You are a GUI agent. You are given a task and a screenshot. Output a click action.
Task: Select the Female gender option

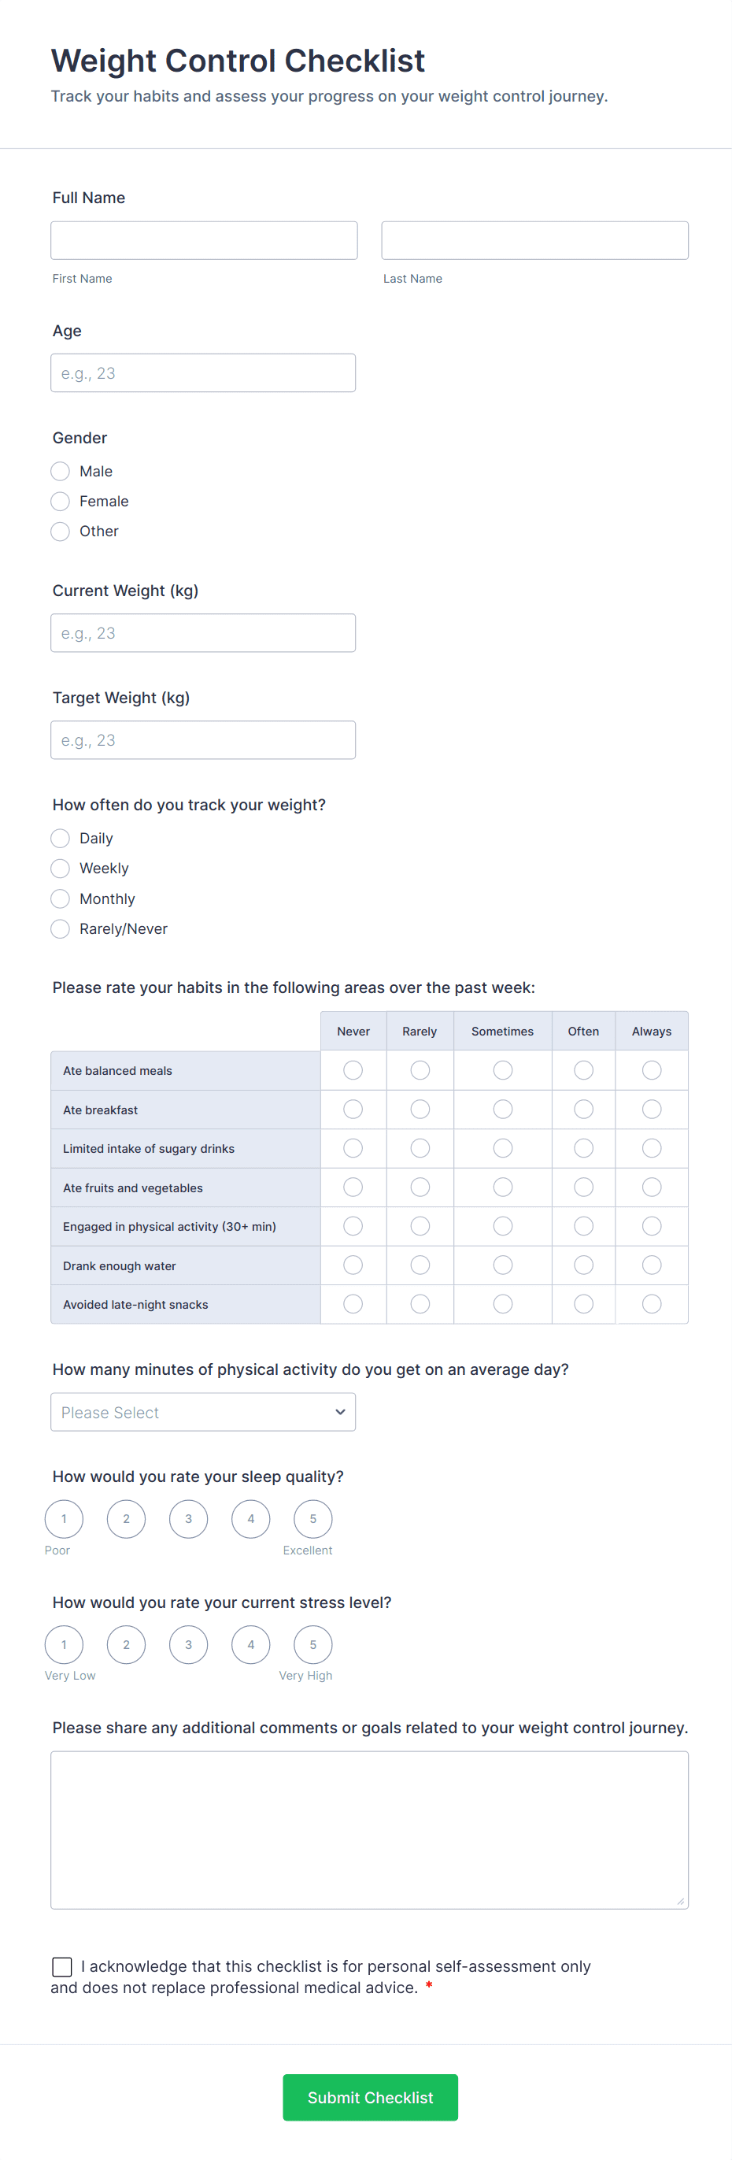61,502
